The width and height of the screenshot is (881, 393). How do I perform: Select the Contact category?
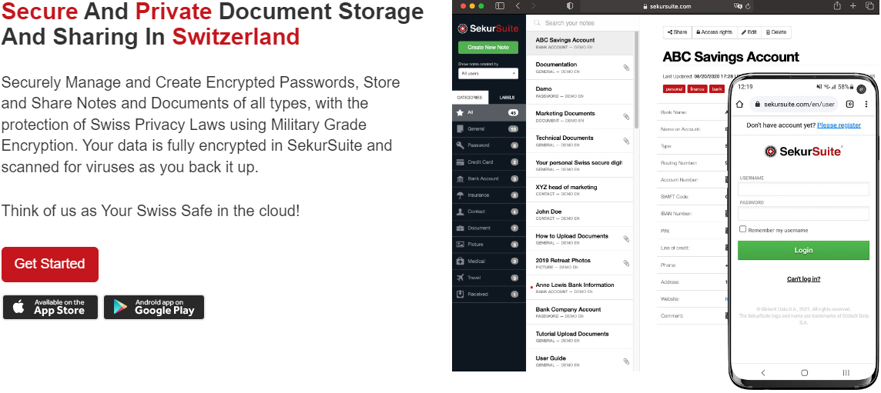[488, 211]
